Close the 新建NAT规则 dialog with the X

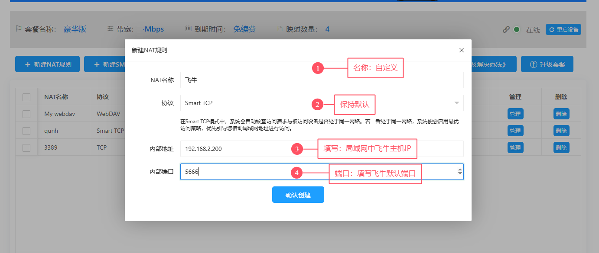click(x=461, y=50)
